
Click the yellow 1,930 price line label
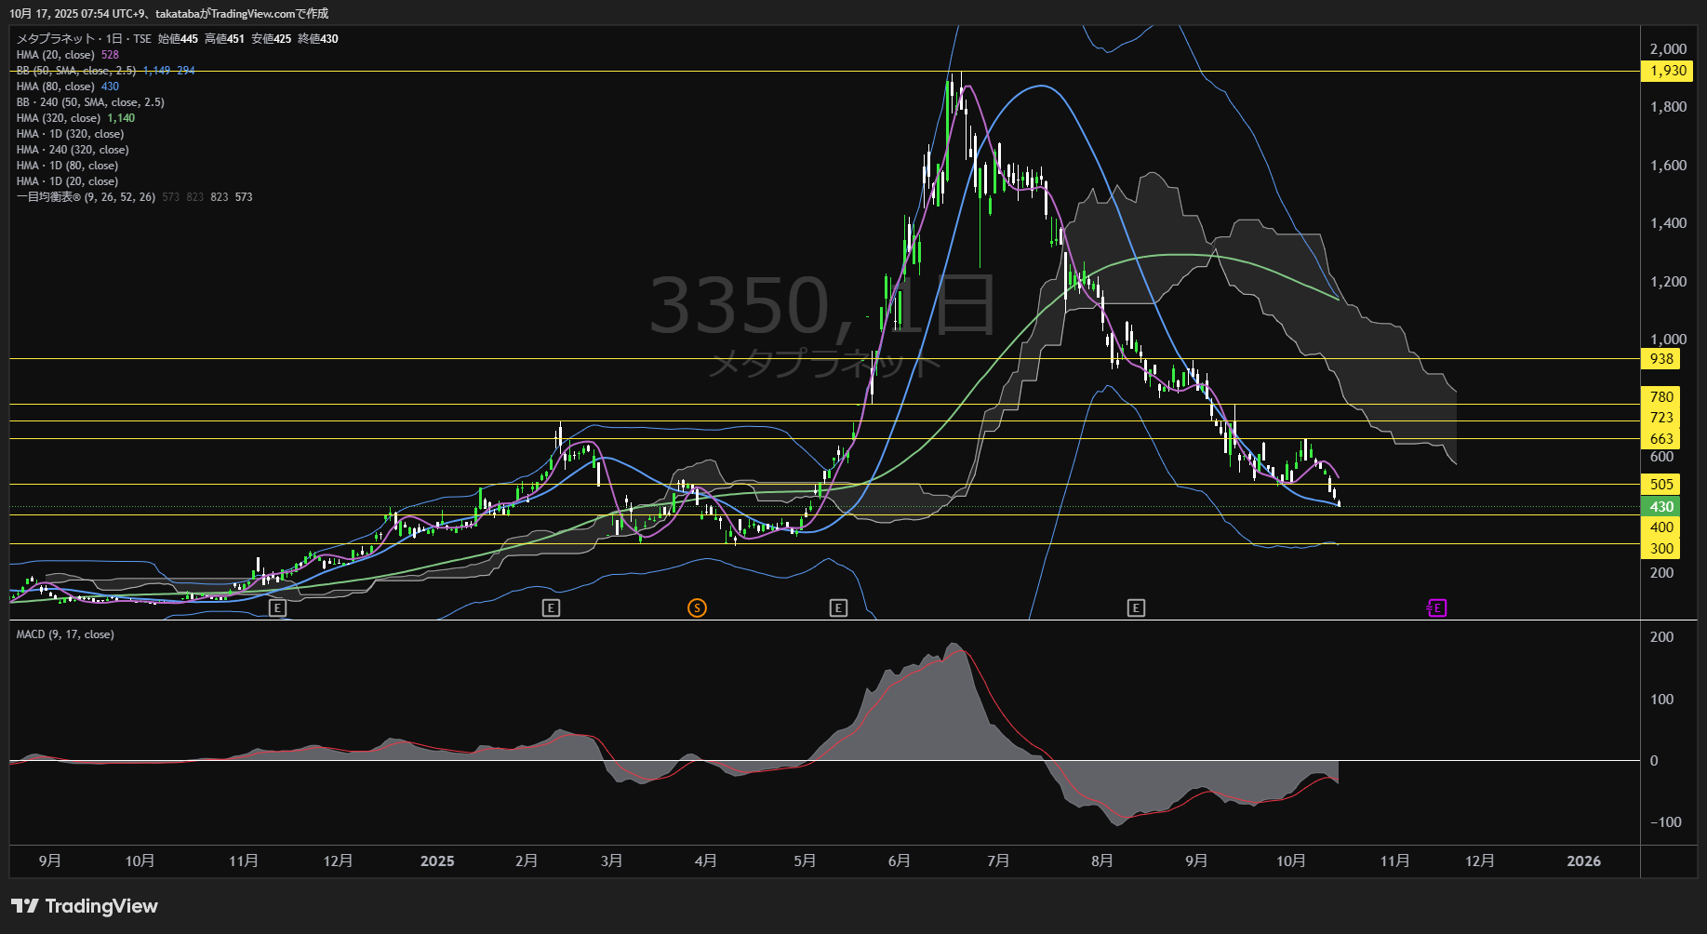[1667, 72]
